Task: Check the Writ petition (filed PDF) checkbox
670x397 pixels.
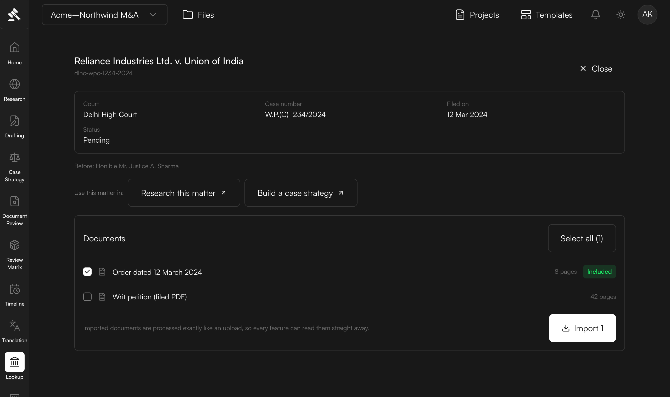Action: point(87,297)
